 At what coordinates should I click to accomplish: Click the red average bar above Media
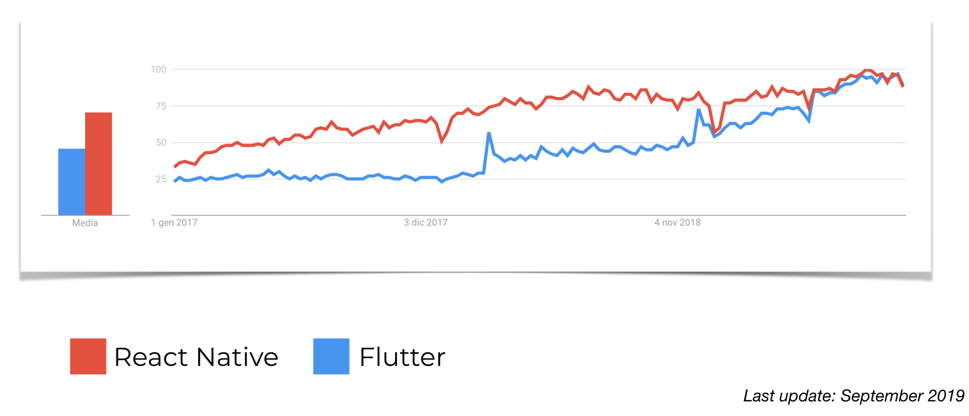(x=99, y=164)
